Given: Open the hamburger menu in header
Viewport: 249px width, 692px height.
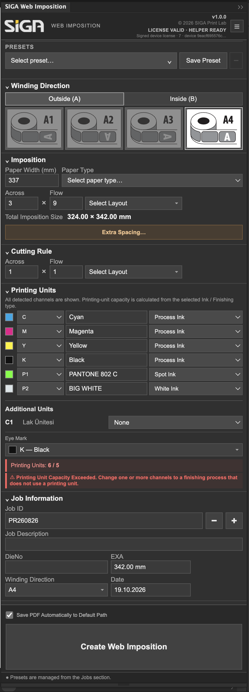Looking at the screenshot, I should point(237,27).
